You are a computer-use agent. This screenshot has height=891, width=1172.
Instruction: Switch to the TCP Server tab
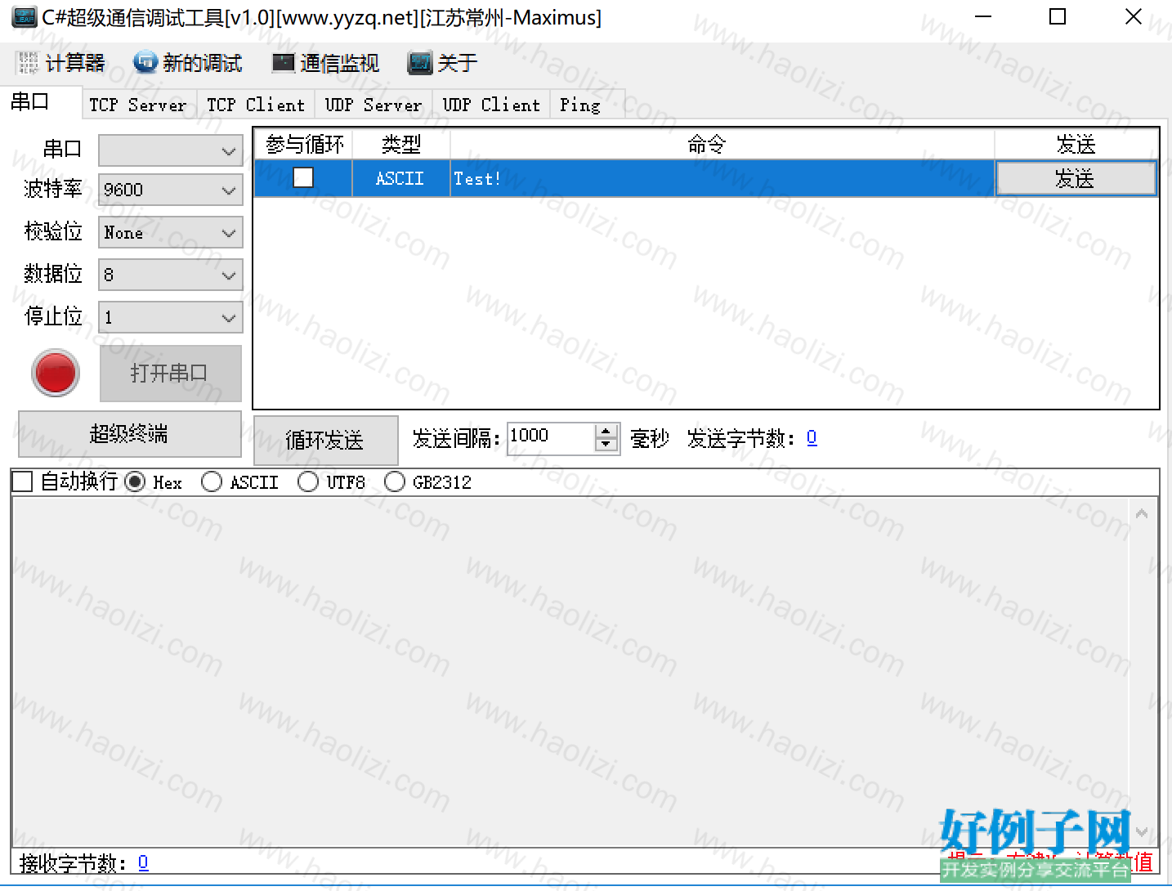[x=138, y=105]
